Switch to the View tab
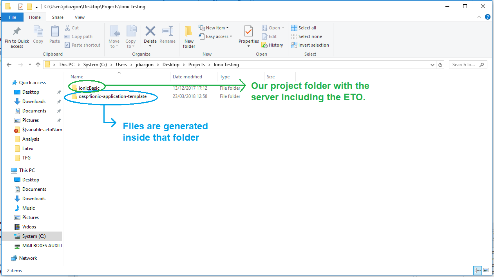This screenshot has height=277, width=494. point(80,17)
